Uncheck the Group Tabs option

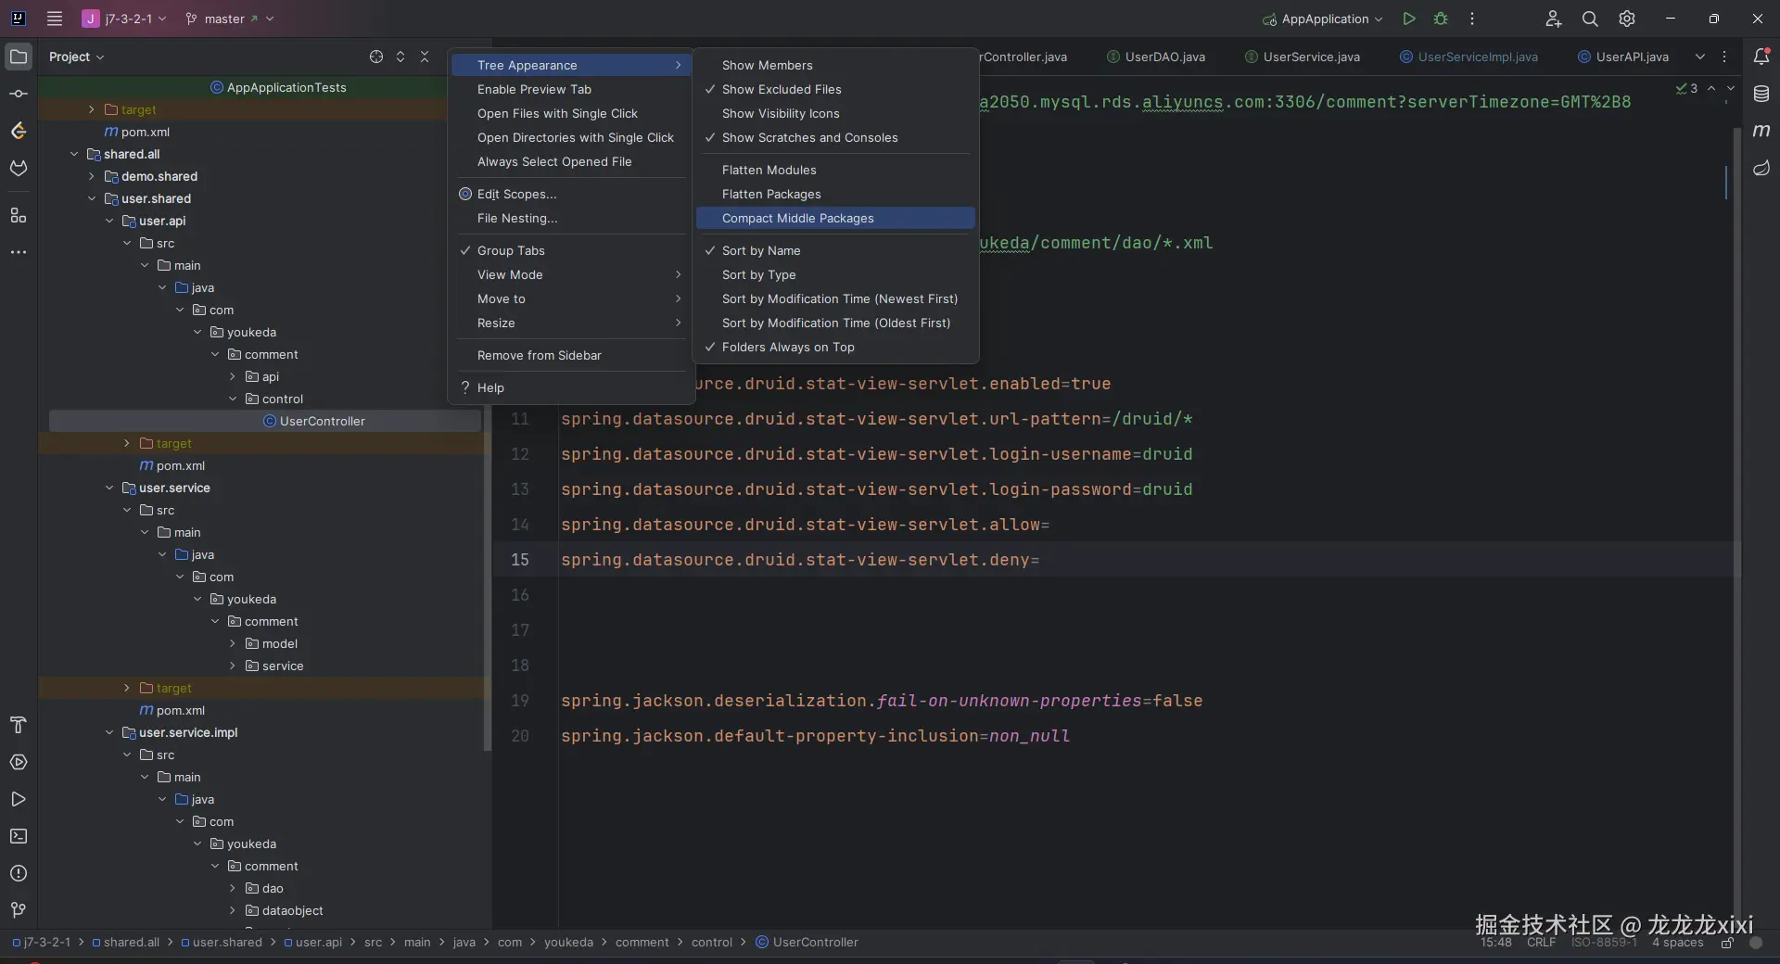point(511,251)
